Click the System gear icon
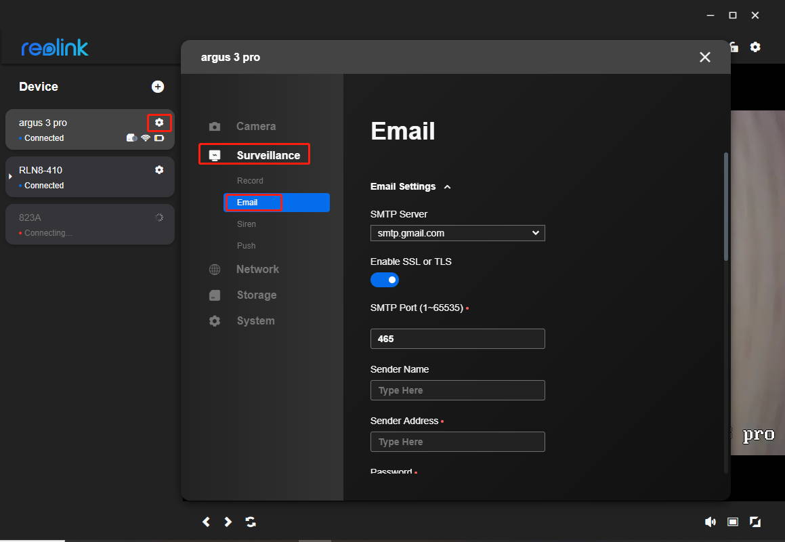 [214, 320]
